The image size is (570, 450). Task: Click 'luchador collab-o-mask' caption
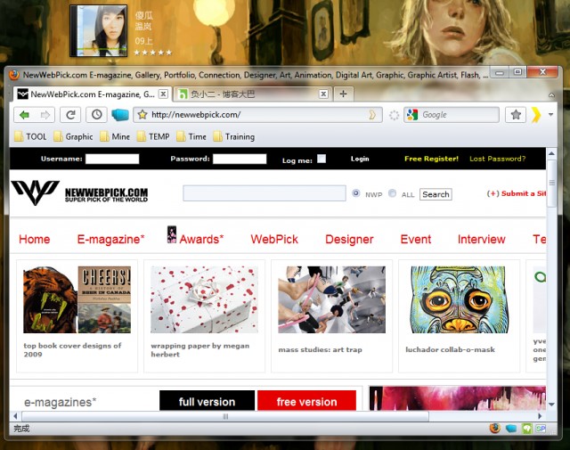point(450,349)
